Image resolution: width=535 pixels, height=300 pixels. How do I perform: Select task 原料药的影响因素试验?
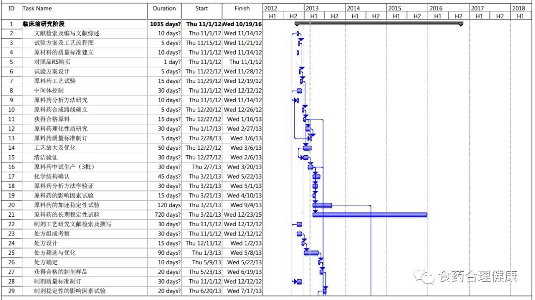pyautogui.click(x=63, y=196)
